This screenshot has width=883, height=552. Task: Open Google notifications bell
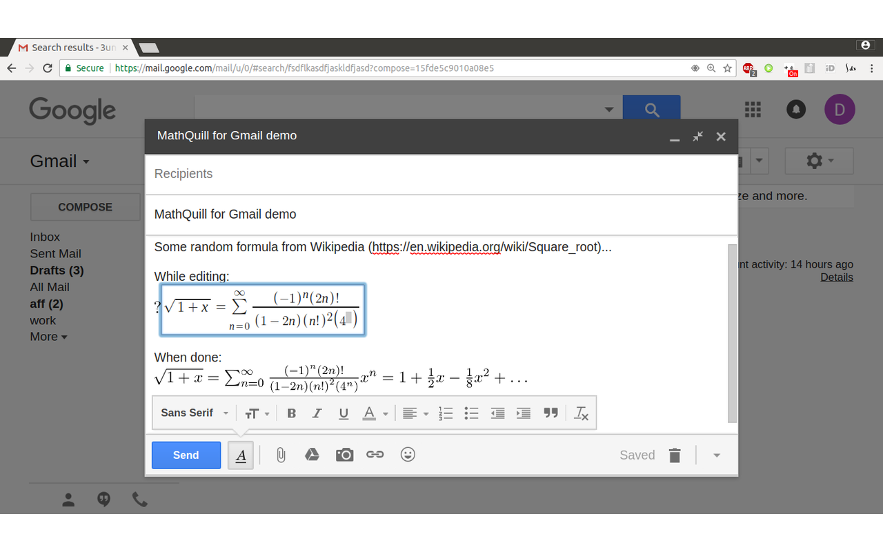[x=796, y=109]
